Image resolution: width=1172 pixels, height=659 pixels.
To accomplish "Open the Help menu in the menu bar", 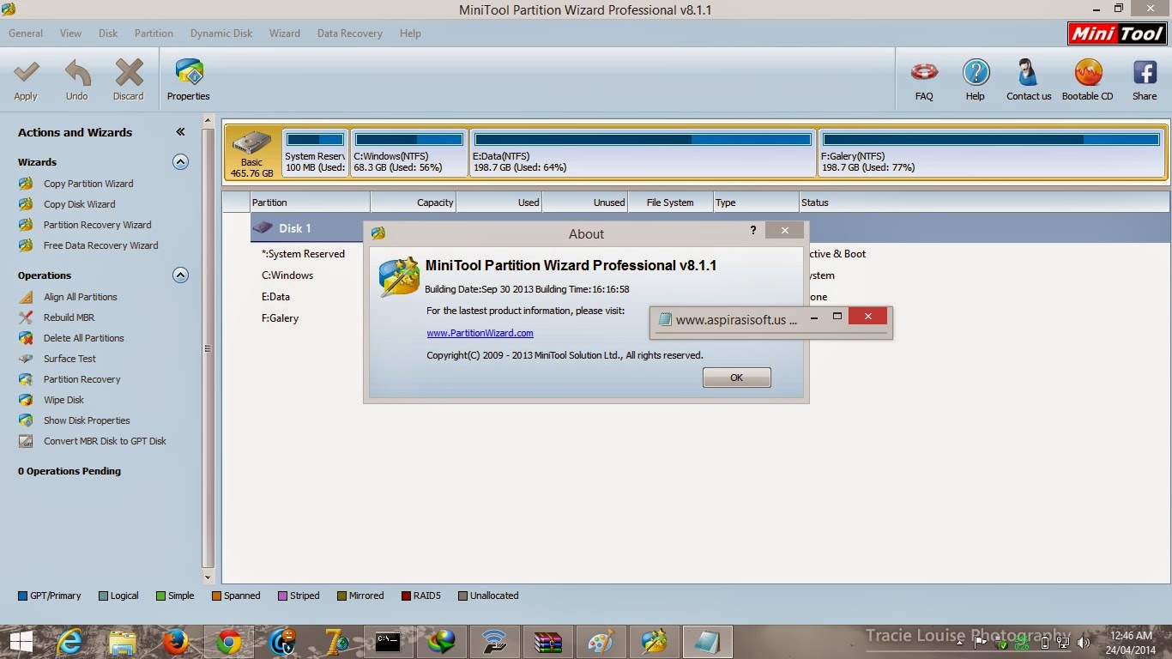I will point(410,33).
